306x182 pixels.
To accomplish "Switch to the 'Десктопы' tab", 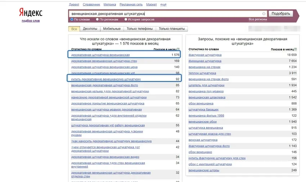I will pos(90,29).
